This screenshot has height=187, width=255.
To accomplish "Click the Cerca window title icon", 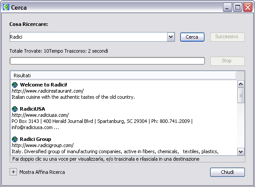I will [x=6, y=7].
